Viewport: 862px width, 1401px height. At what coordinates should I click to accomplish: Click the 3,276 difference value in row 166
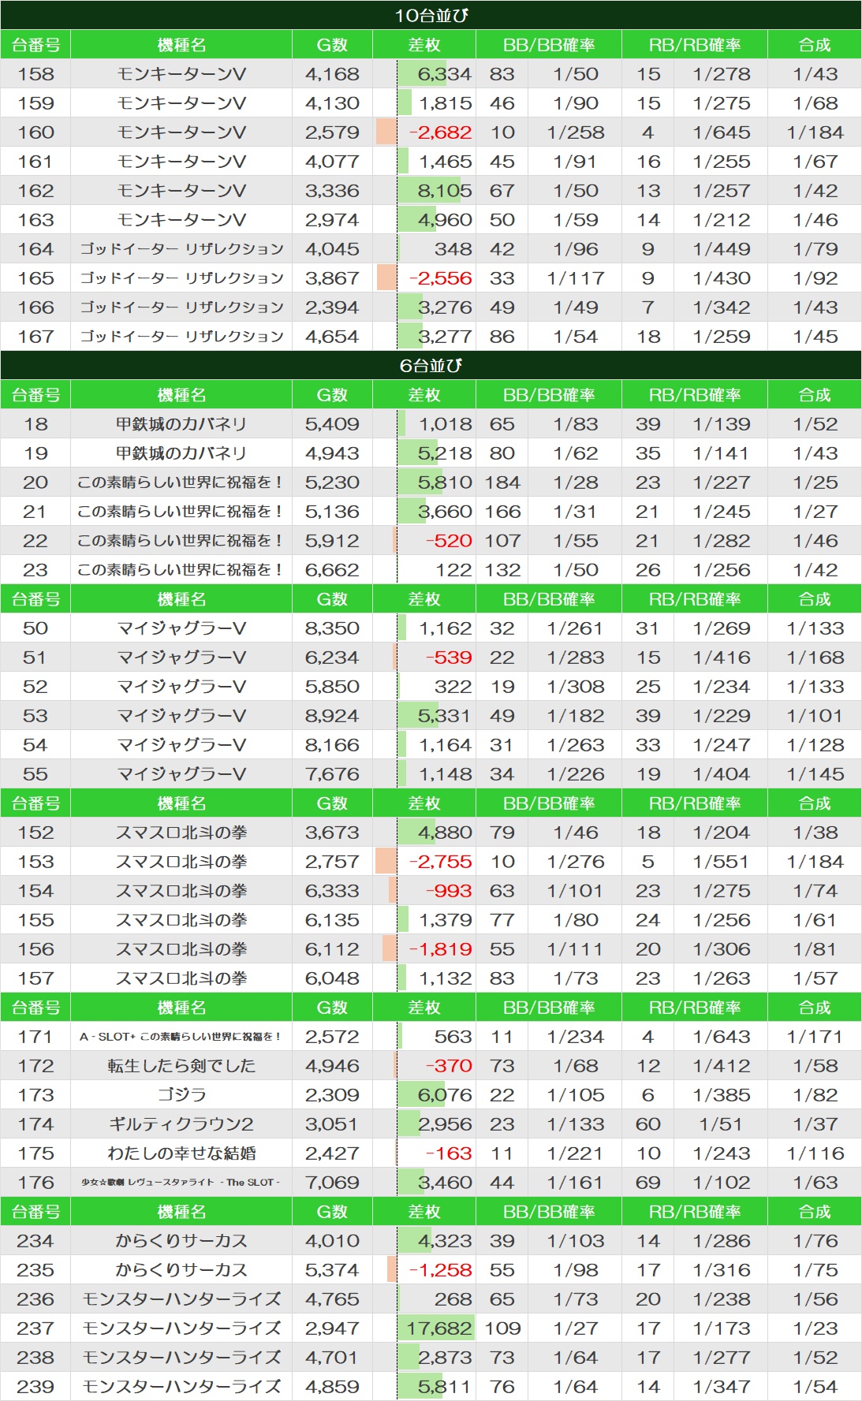(445, 307)
